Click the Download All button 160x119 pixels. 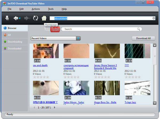click(x=143, y=39)
